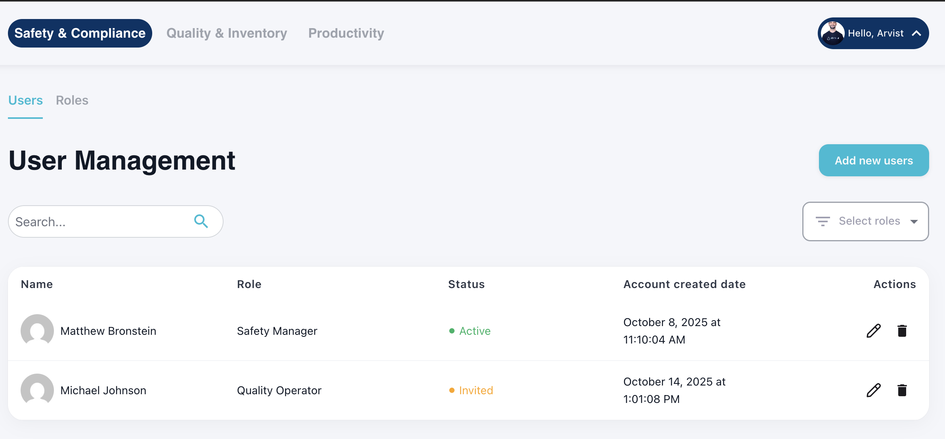Delete Michael Johnson using the trash icon
The image size is (945, 439).
pos(903,390)
